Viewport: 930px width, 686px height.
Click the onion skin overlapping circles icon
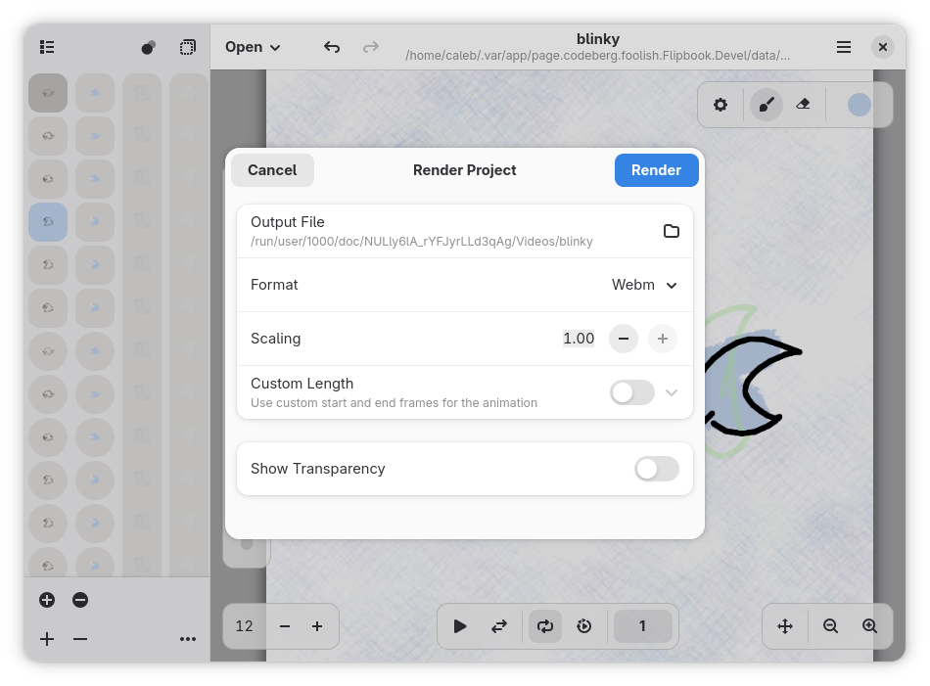[x=148, y=47]
